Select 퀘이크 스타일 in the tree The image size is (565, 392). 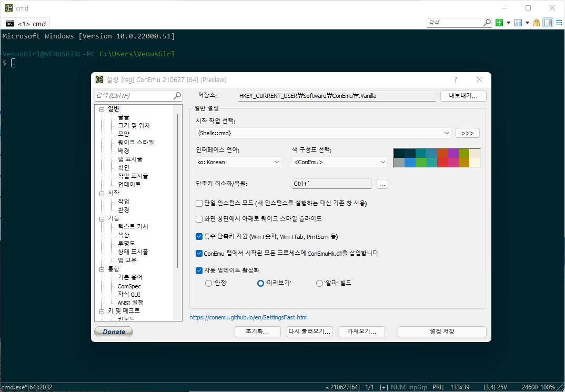136,142
